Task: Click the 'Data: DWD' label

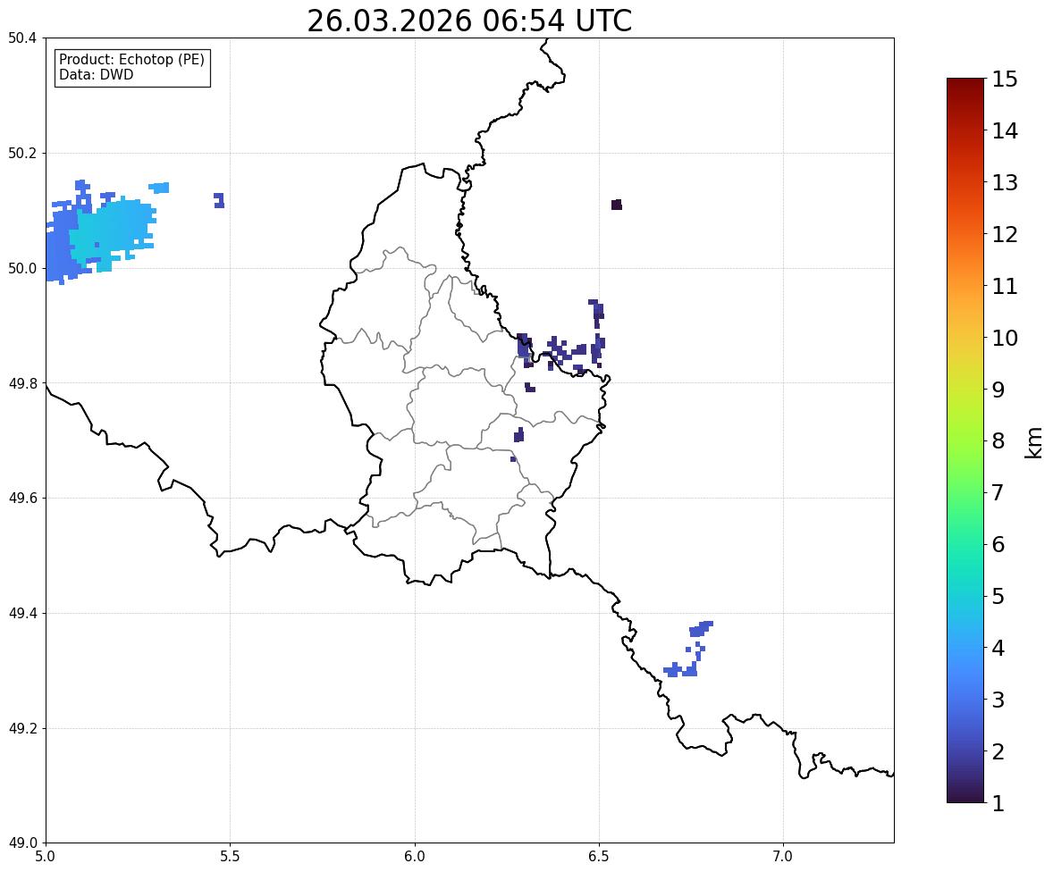Action: point(96,74)
